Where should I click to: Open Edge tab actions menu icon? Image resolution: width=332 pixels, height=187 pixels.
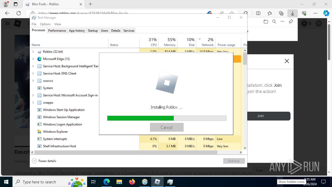click(16, 4)
